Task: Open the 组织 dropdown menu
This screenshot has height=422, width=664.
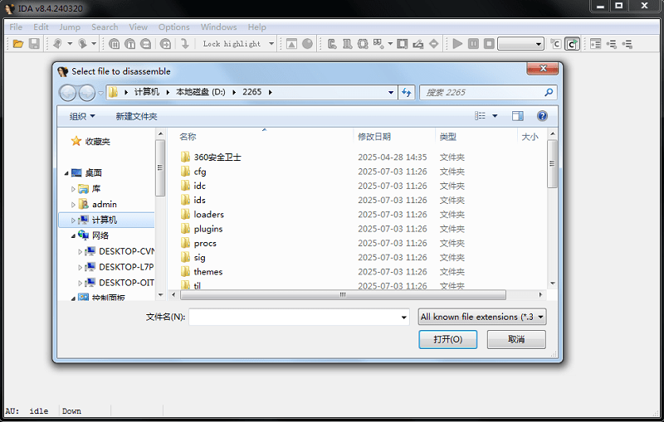Action: (82, 116)
